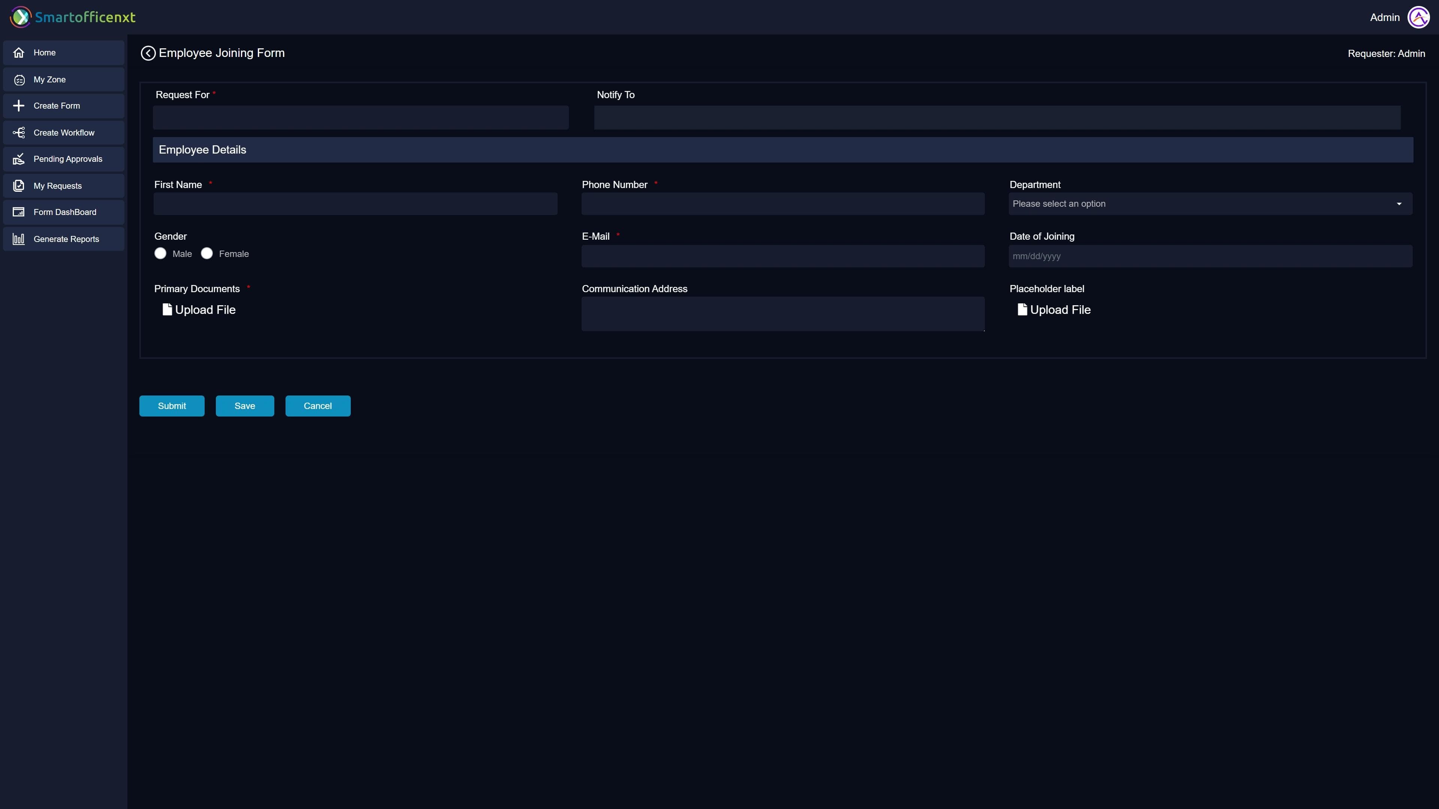The width and height of the screenshot is (1439, 809).
Task: Open Create Workflow via its sidebar icon
Action: coord(19,132)
